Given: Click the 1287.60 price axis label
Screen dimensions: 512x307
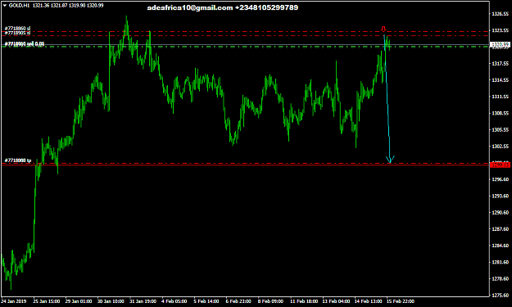Looking at the screenshot, I should pyautogui.click(x=501, y=229).
